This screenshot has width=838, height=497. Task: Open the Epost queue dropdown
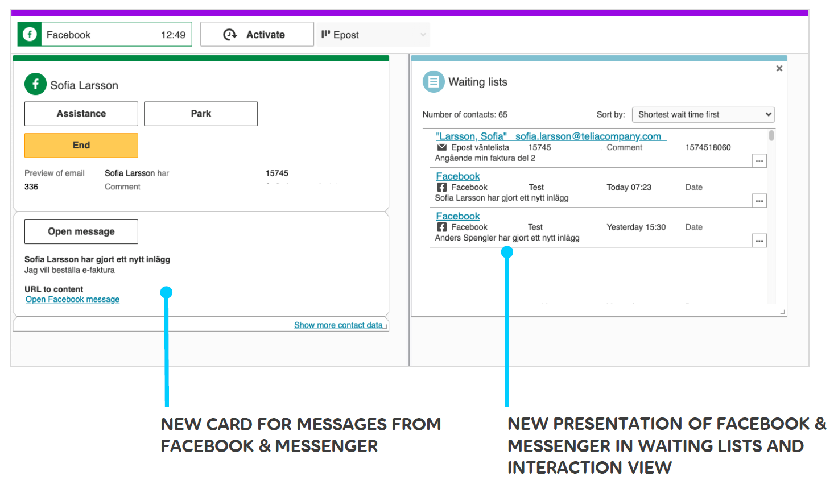373,35
